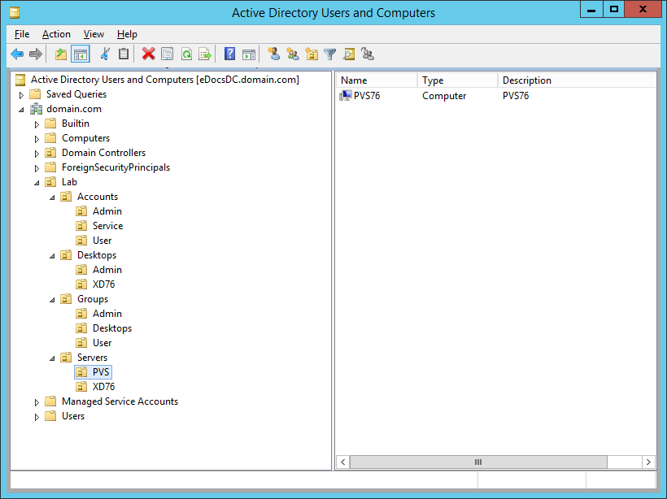Click the Back arrow in toolbar
667x499 pixels.
point(17,54)
